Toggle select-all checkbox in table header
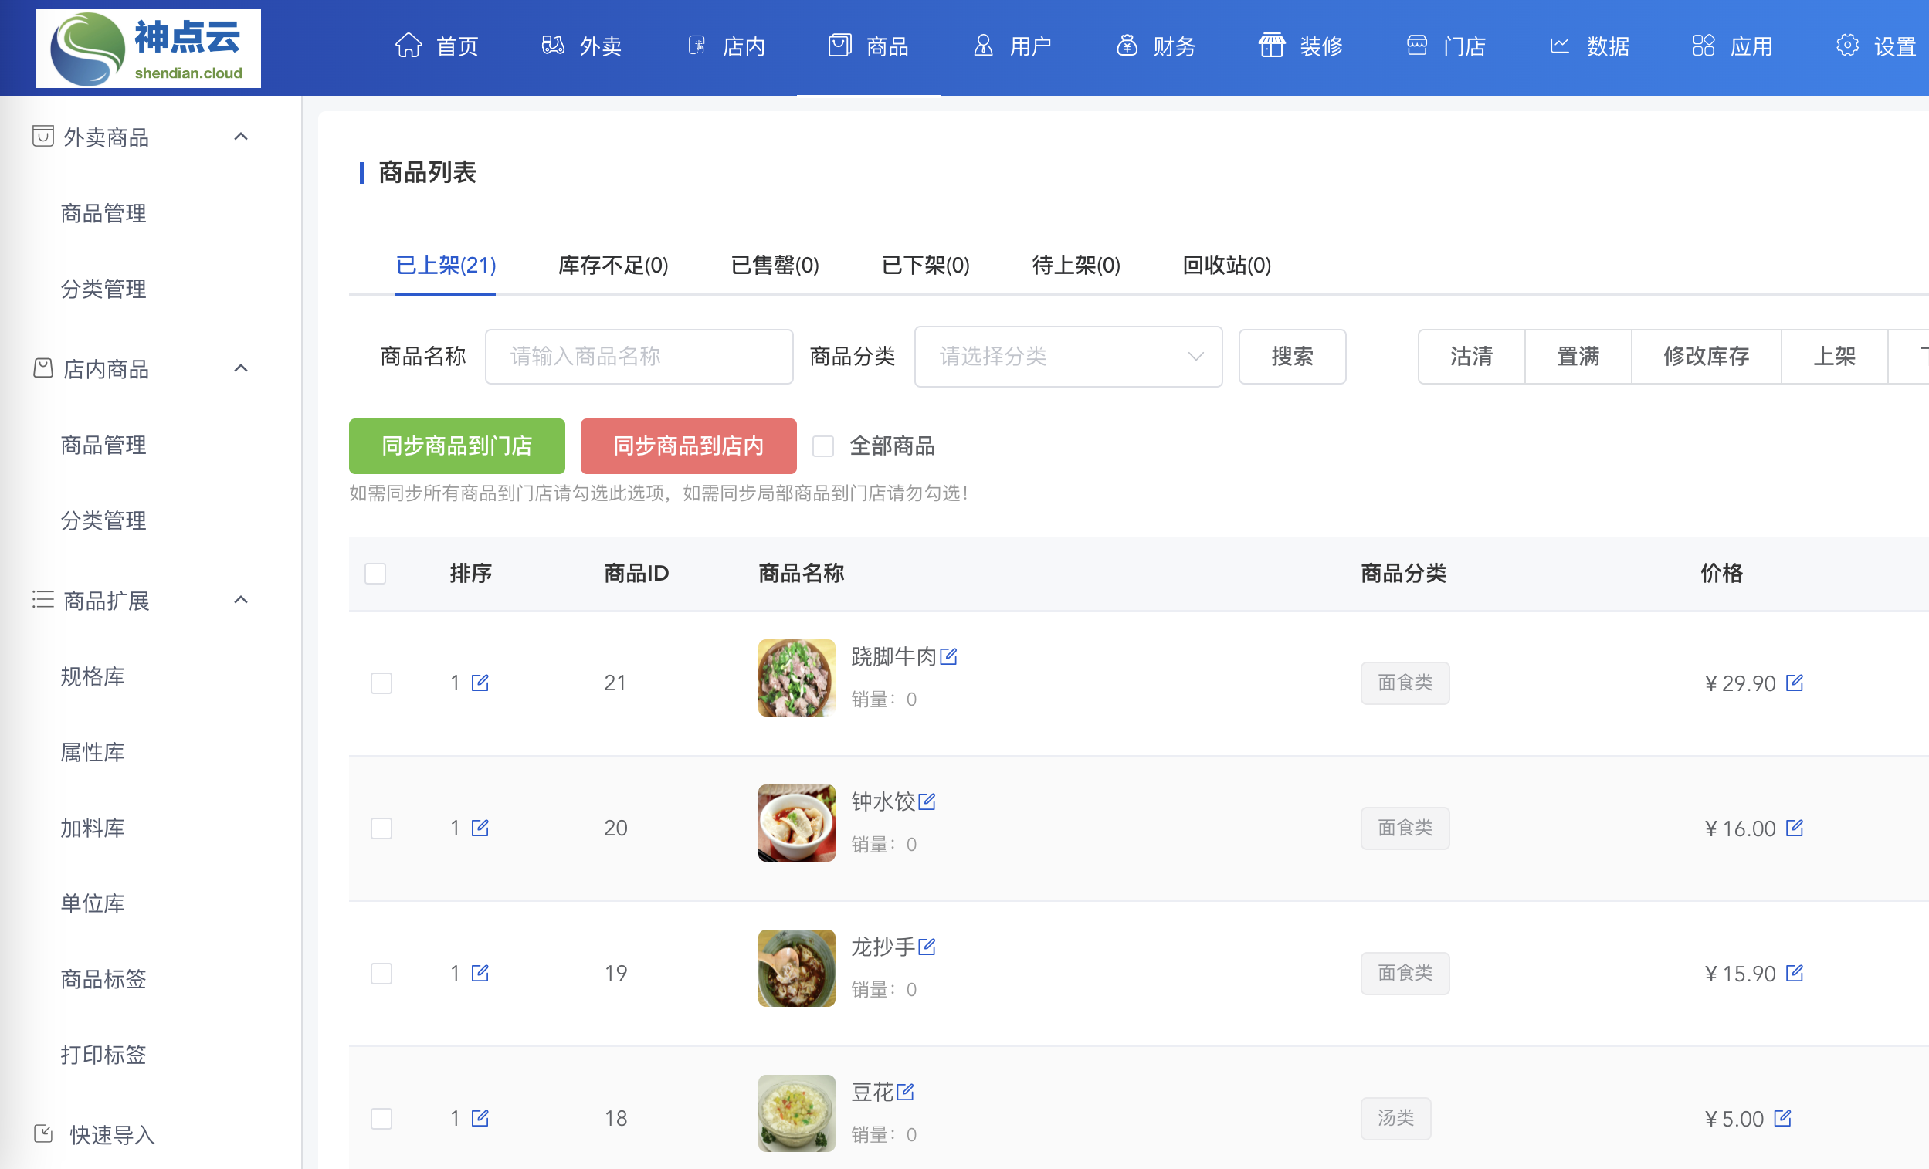The width and height of the screenshot is (1929, 1169). pos(376,573)
